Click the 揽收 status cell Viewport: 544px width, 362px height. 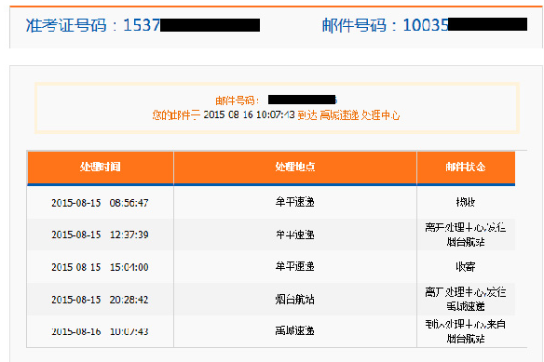tap(466, 202)
